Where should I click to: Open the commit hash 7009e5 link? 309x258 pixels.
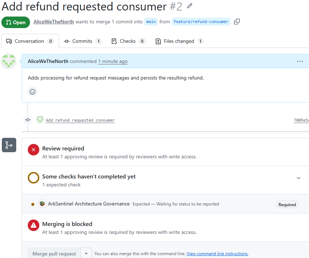coord(301,120)
